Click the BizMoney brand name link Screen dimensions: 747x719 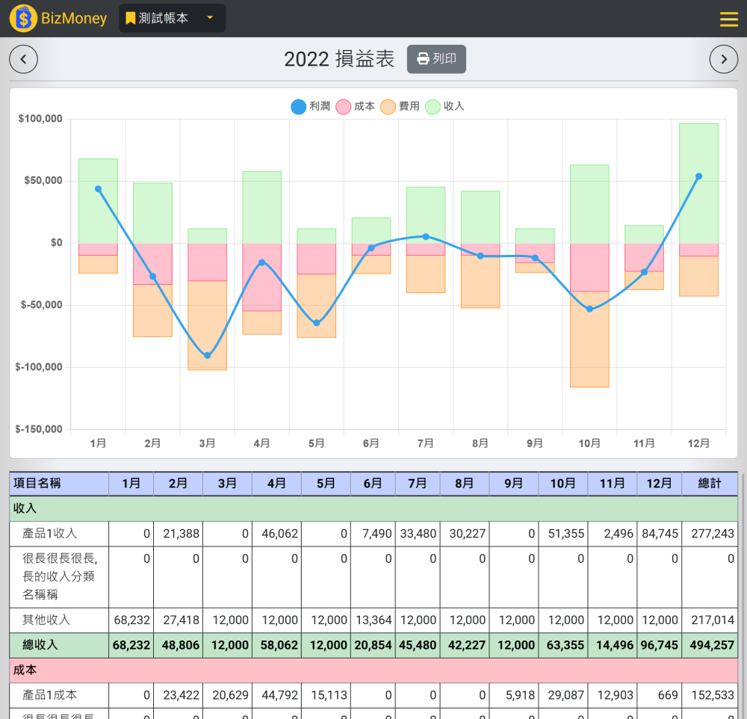tap(74, 18)
